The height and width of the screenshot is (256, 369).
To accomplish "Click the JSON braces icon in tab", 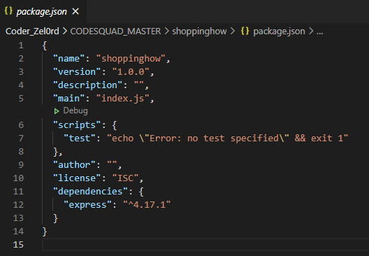I will click(x=8, y=10).
